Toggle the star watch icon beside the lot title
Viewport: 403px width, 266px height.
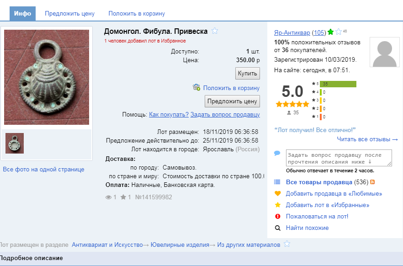click(214, 31)
